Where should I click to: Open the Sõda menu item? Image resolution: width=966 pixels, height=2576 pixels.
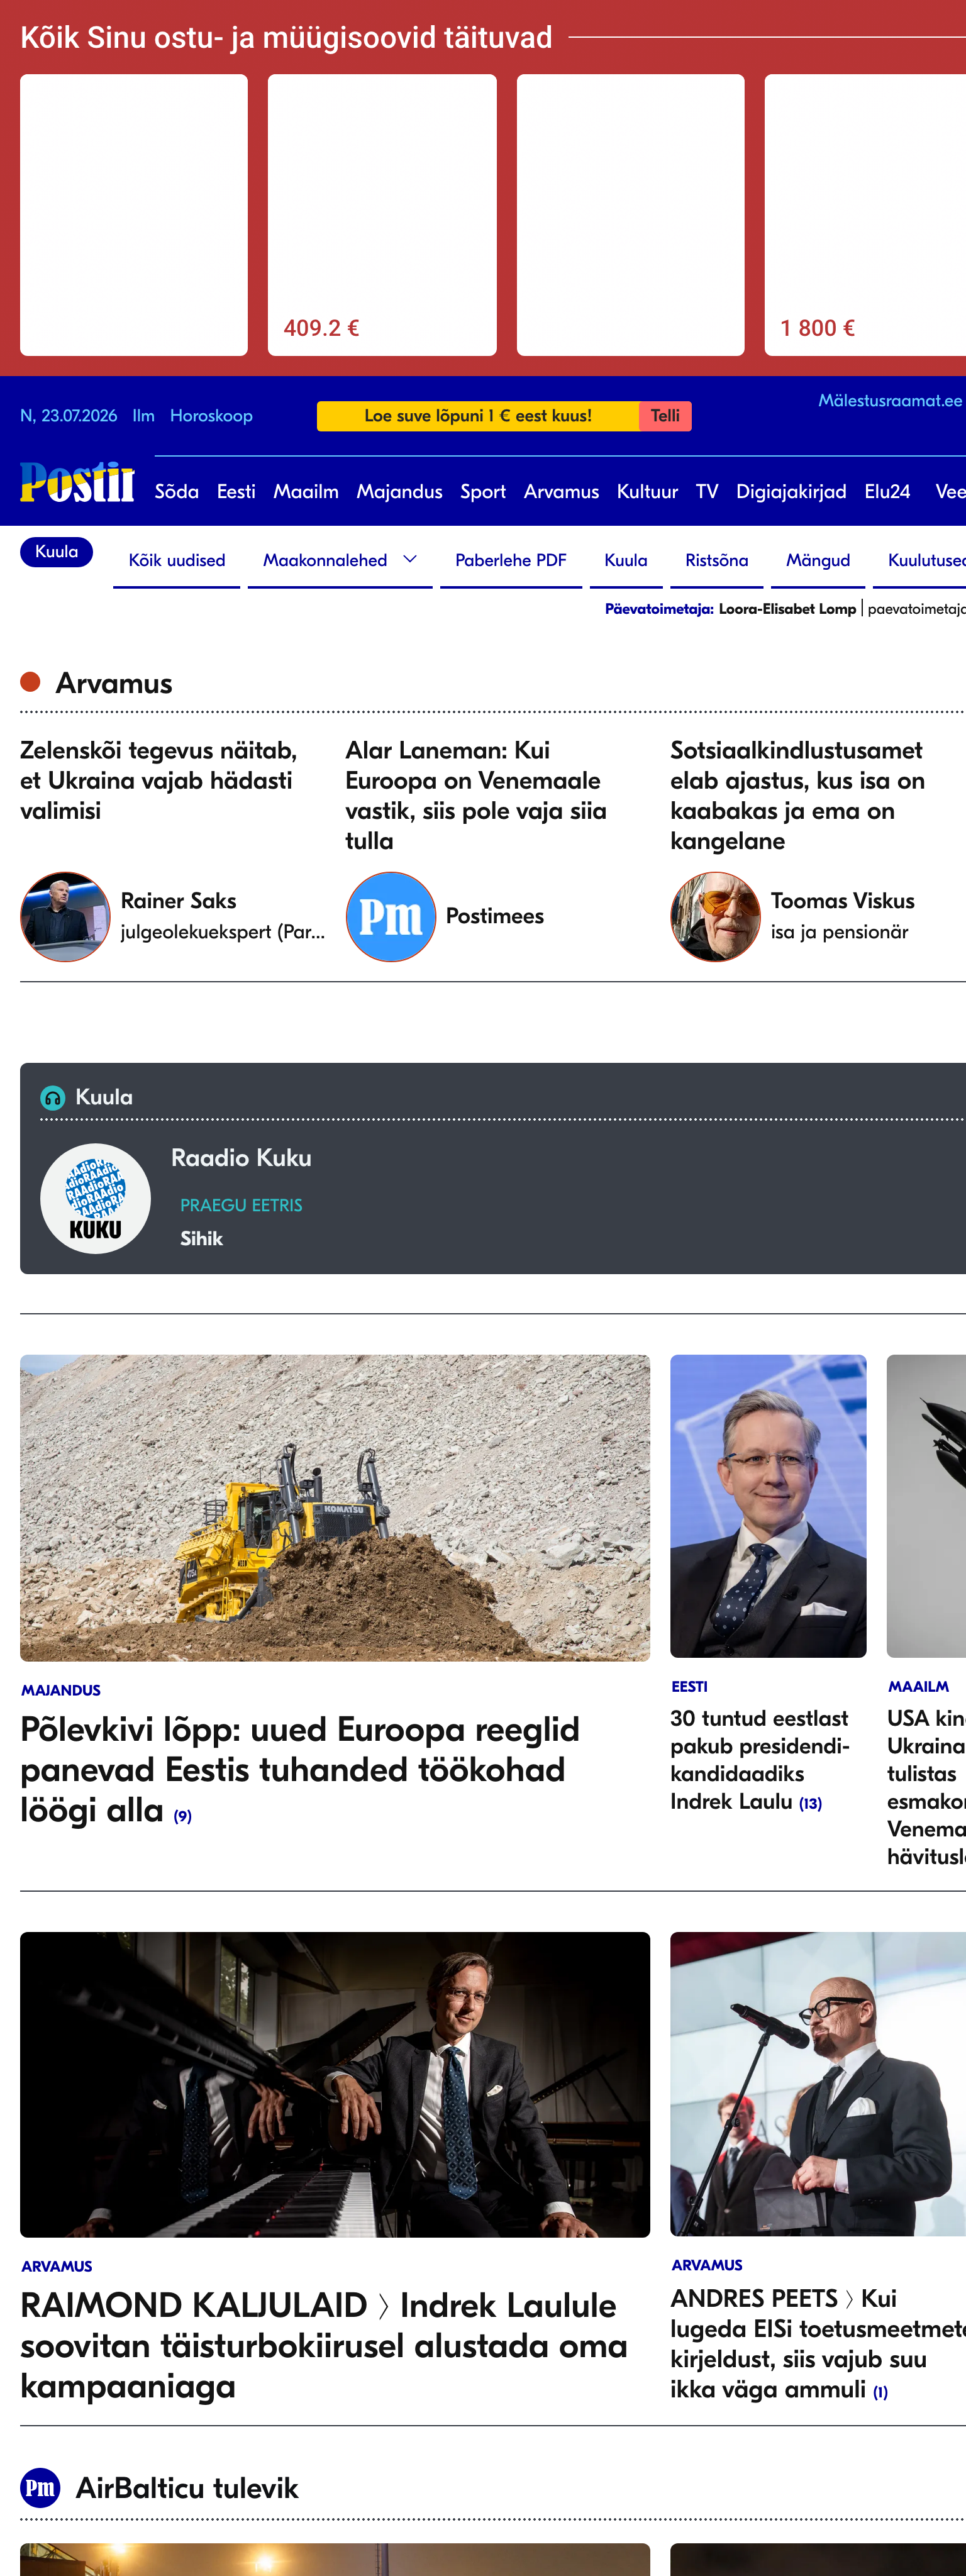pyautogui.click(x=177, y=491)
